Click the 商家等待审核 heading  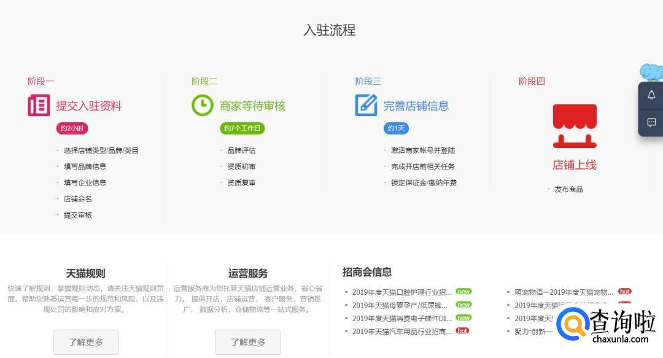point(253,106)
